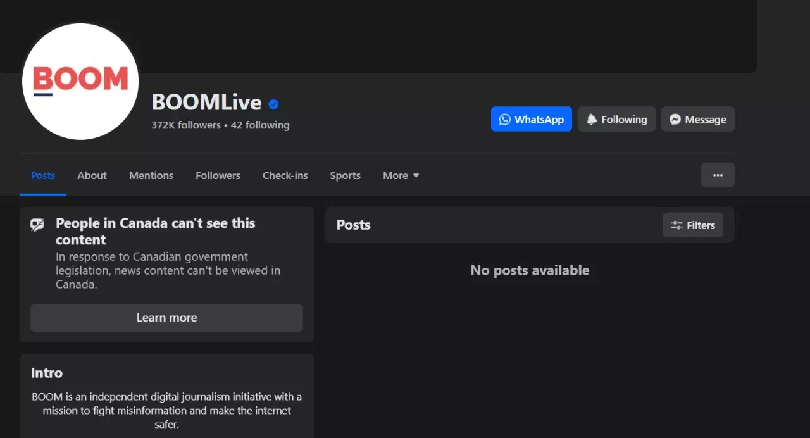Open the posts Filters button
Screen dimensions: 810x438
tap(693, 225)
